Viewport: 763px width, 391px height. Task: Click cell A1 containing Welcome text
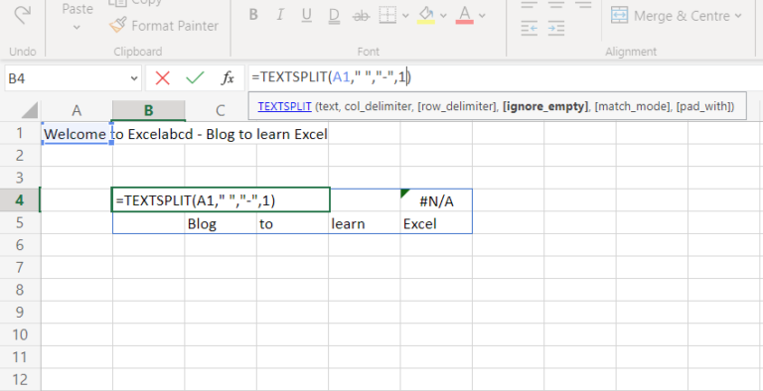pos(76,133)
